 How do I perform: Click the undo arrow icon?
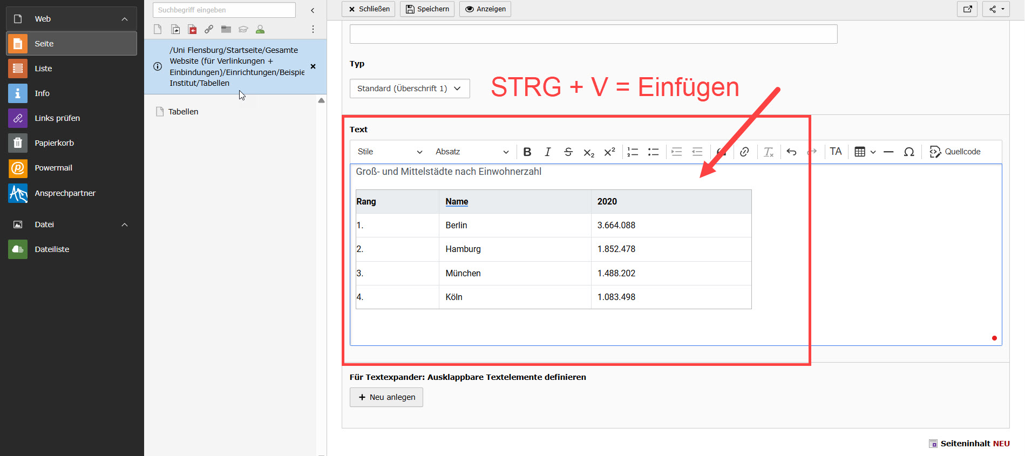(x=791, y=152)
